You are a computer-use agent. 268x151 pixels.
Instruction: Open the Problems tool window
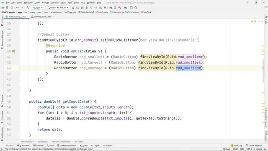(x=23, y=146)
